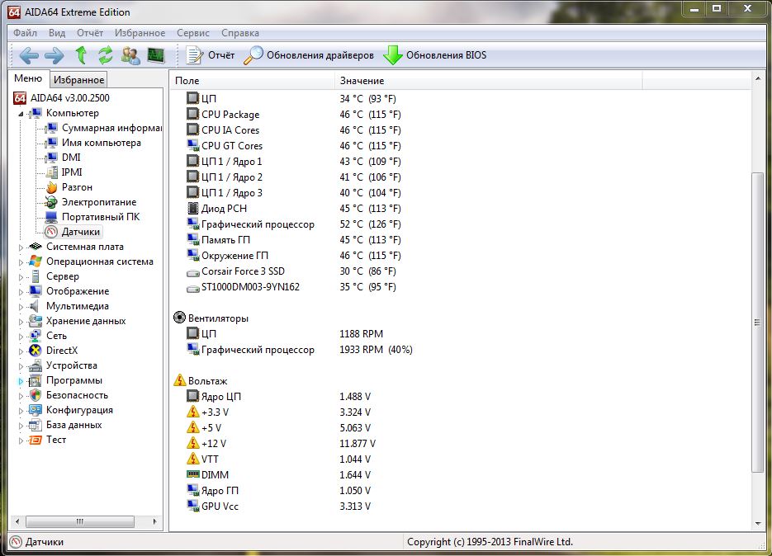Expand the DirectX tree node
This screenshot has height=556, width=772.
(21, 351)
